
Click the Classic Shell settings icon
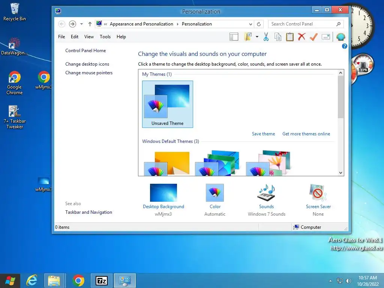click(x=340, y=37)
